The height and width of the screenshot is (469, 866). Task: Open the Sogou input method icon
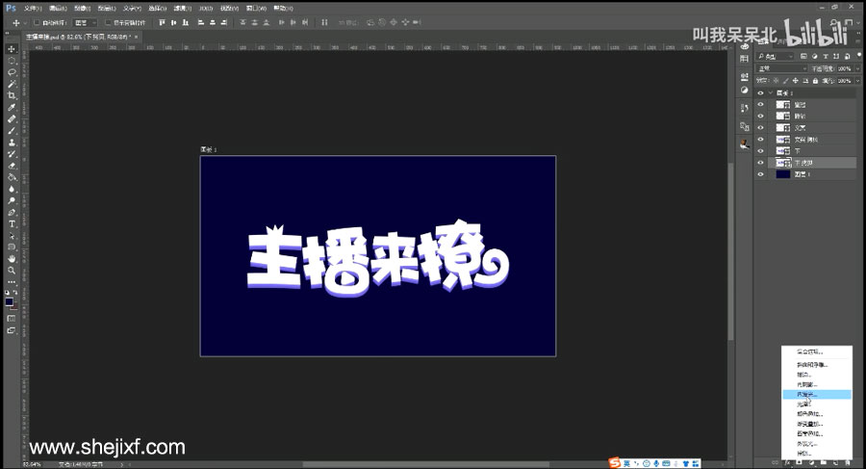click(615, 463)
